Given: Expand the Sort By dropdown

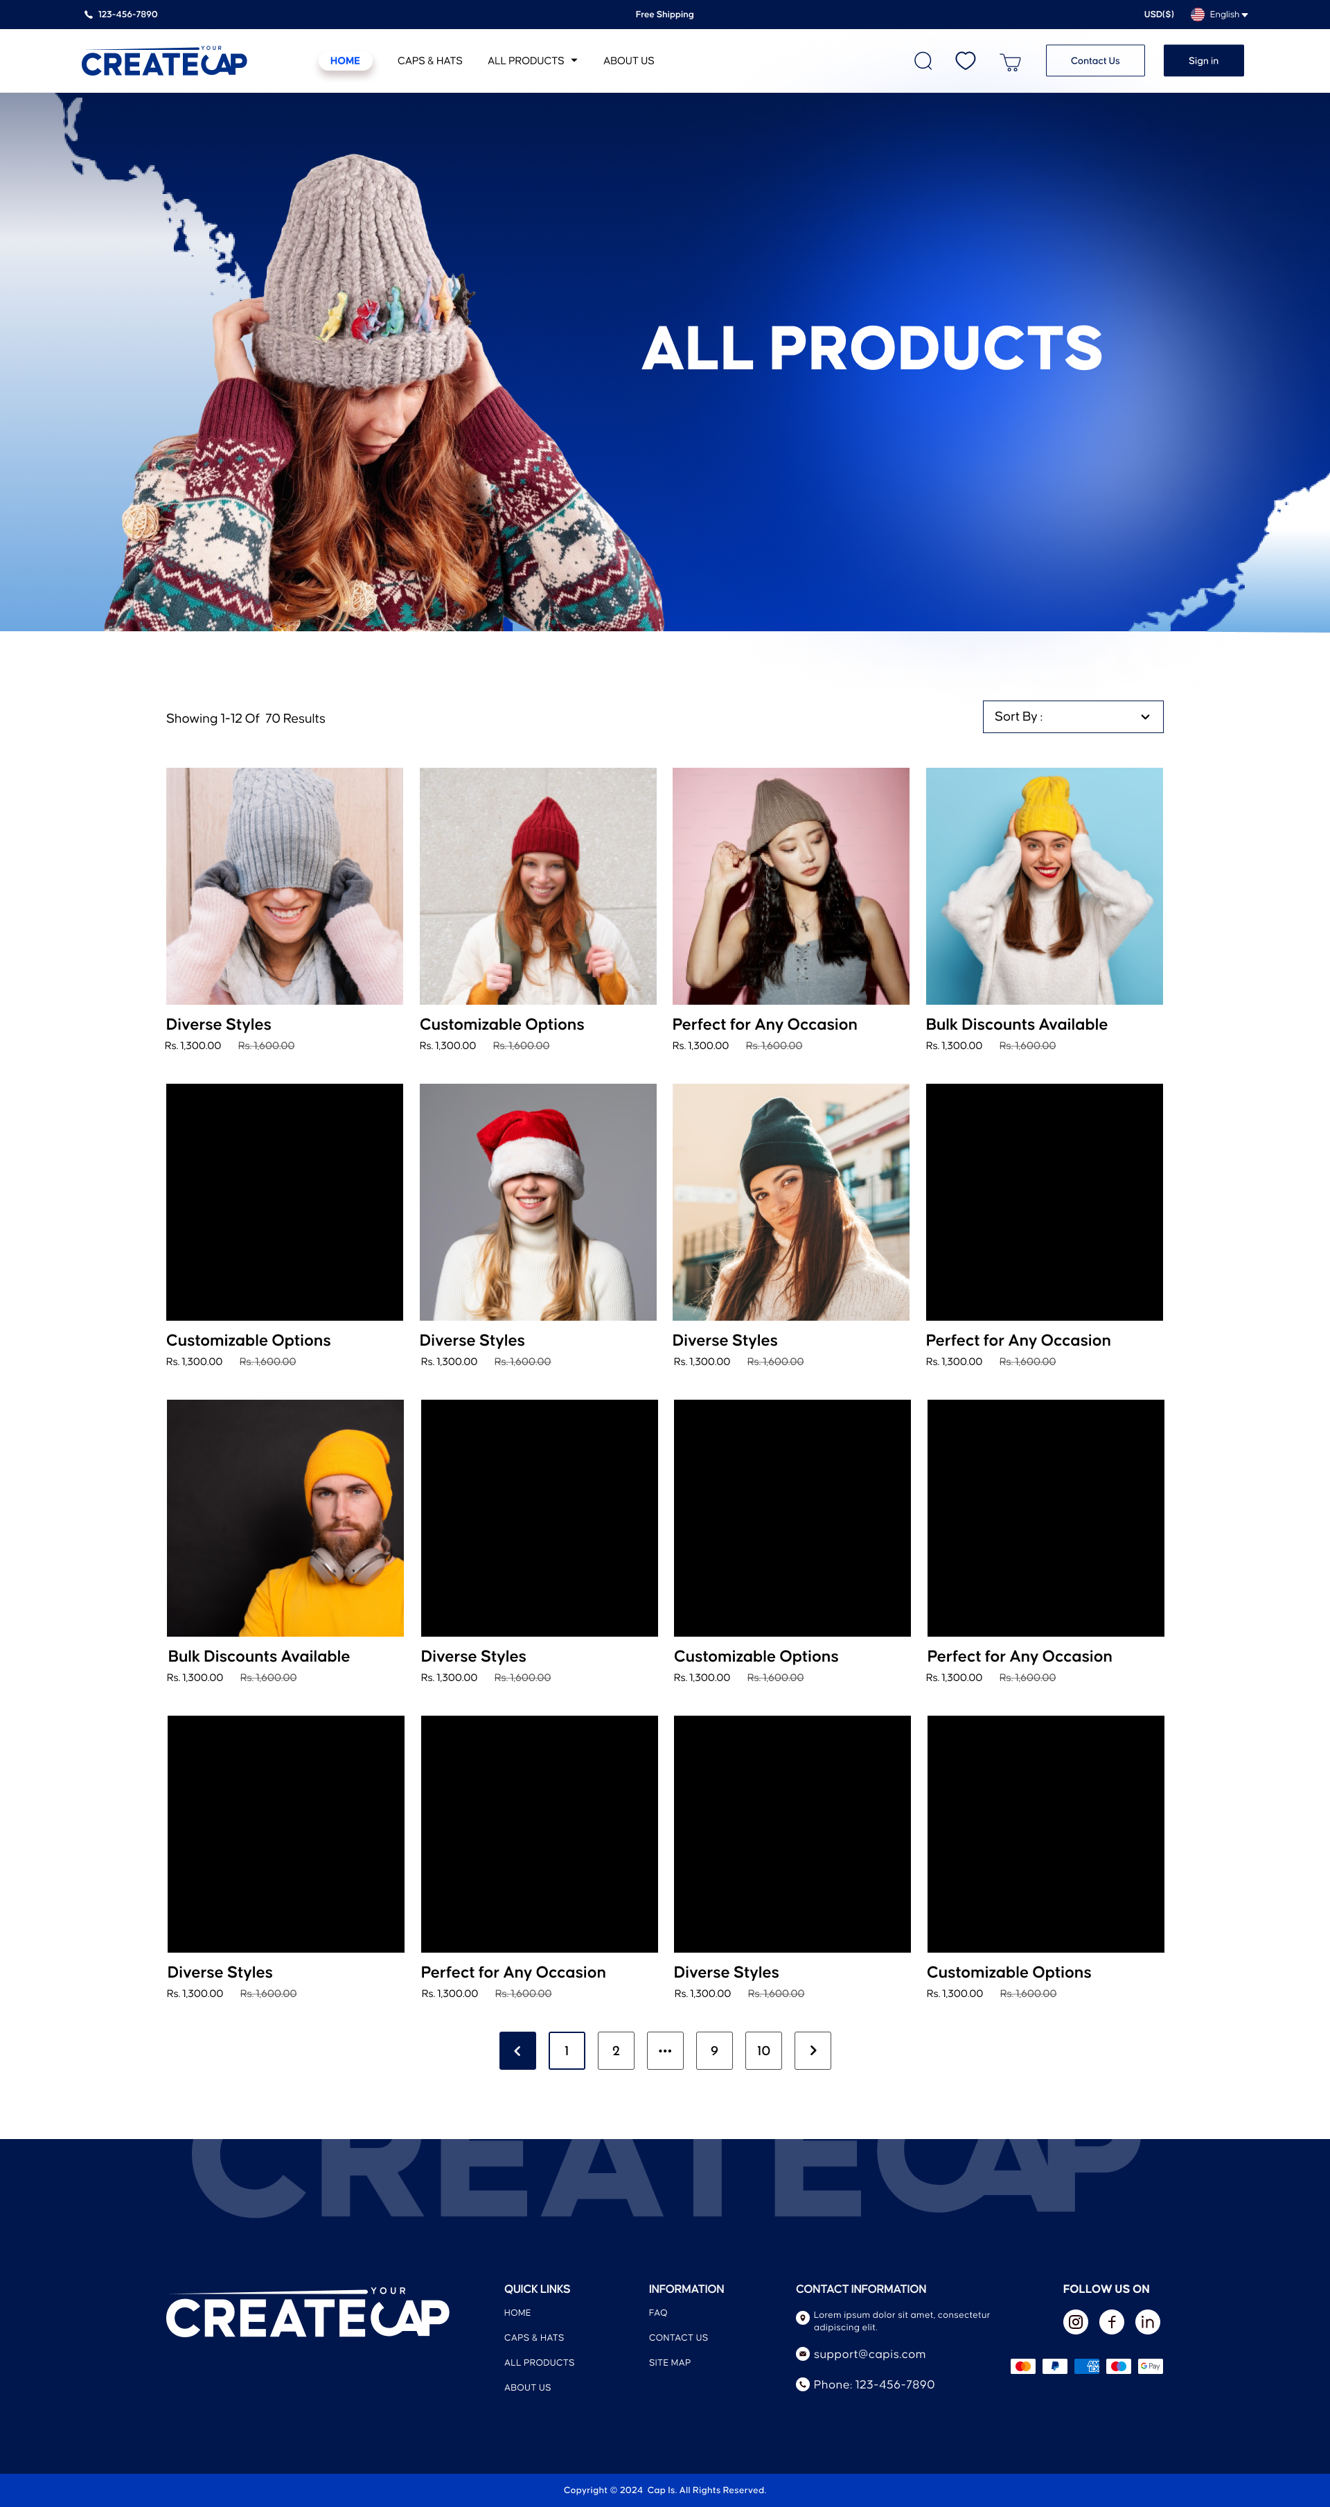Looking at the screenshot, I should tap(1072, 716).
